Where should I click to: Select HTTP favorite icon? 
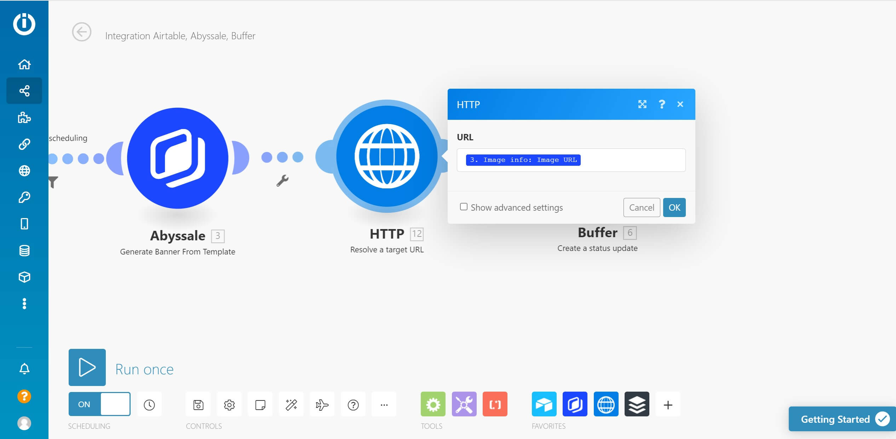(x=606, y=404)
